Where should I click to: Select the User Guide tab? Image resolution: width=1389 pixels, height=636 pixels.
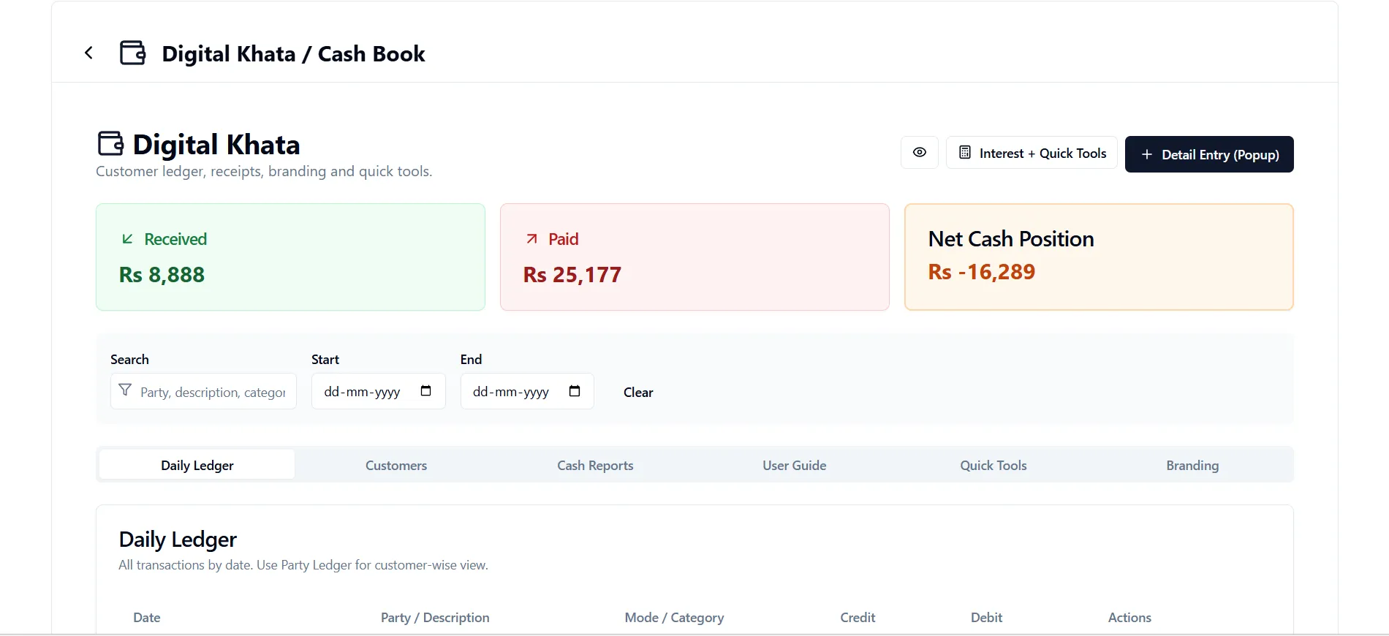pos(794,465)
